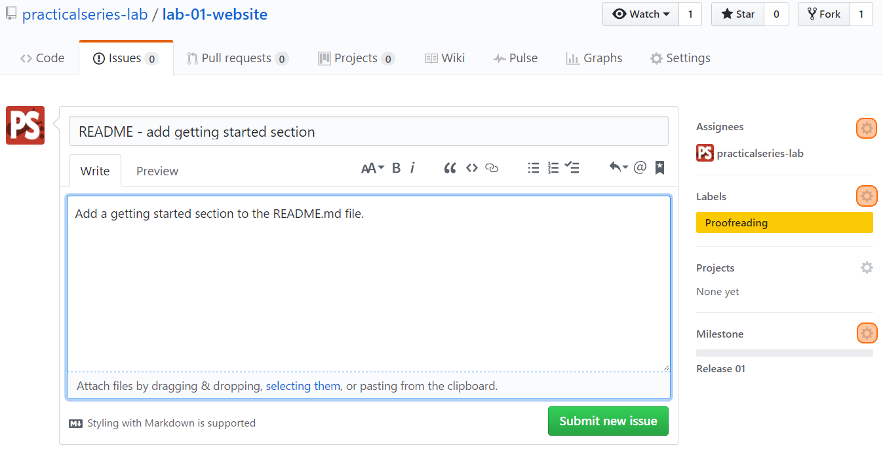
Task: Add a bulleted list
Action: click(534, 168)
